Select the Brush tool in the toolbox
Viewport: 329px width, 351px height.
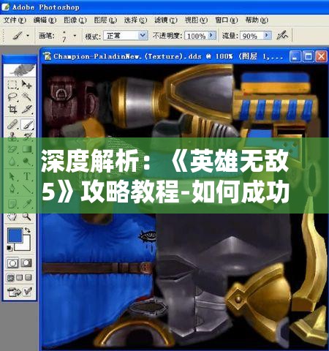pos(27,124)
